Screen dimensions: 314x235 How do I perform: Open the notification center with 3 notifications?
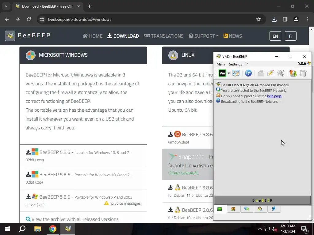click(x=304, y=229)
